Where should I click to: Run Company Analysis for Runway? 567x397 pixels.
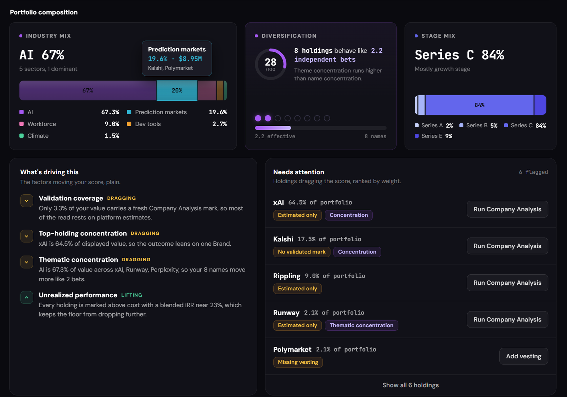tap(507, 319)
